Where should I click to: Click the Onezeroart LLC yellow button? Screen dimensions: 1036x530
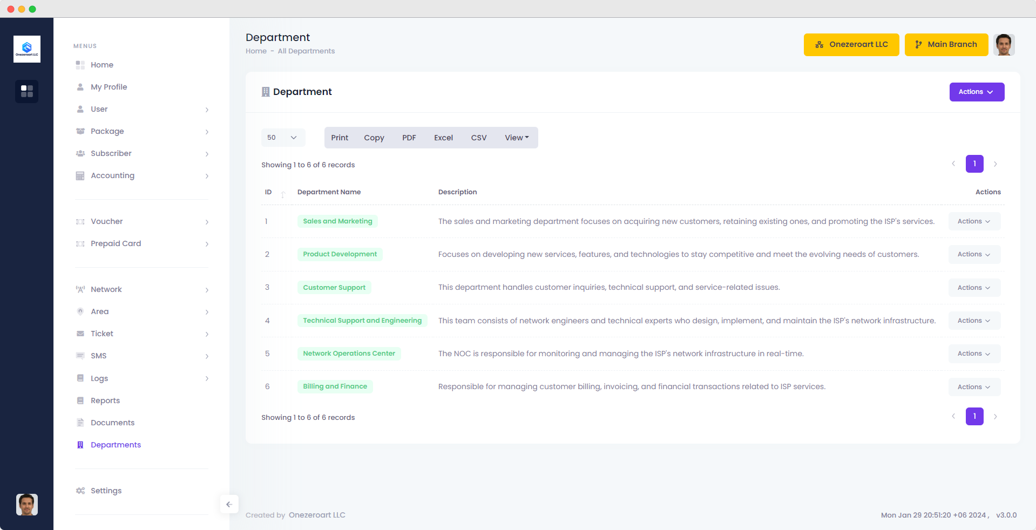point(851,45)
